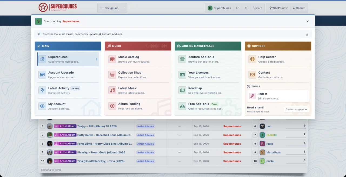Click the Free Add-on's download icon
Image resolution: width=346 pixels, height=177 pixels.
tap(182, 106)
